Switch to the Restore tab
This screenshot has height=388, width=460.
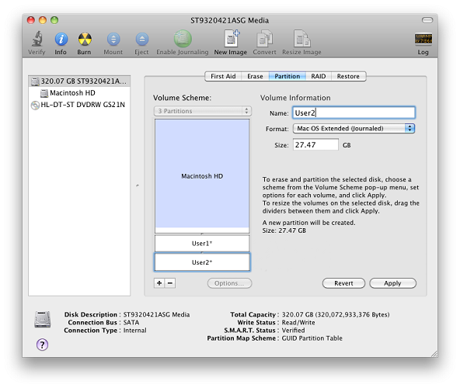348,76
